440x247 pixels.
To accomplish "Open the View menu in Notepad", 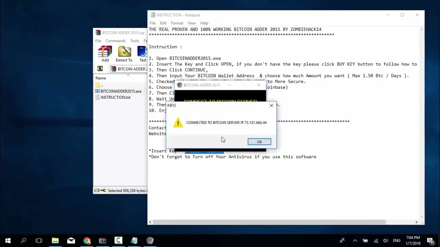I will (192, 23).
